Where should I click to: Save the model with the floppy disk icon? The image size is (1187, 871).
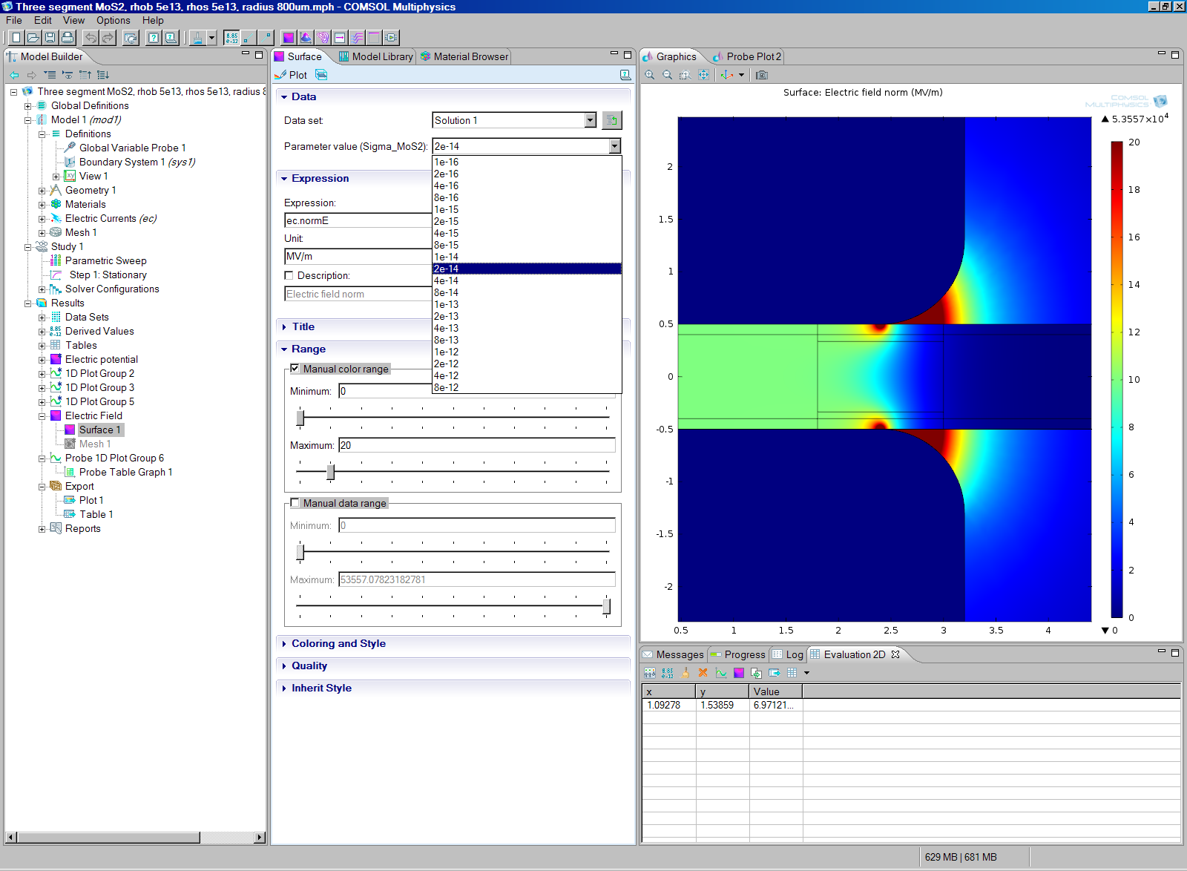[x=50, y=38]
